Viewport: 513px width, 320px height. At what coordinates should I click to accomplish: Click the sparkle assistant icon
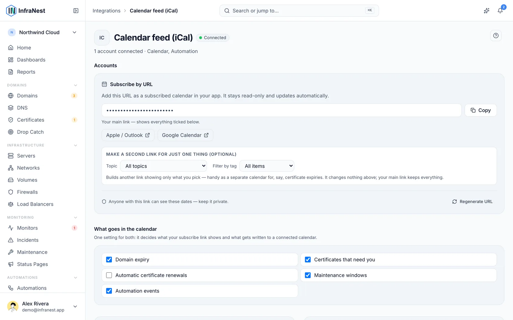coord(487,11)
